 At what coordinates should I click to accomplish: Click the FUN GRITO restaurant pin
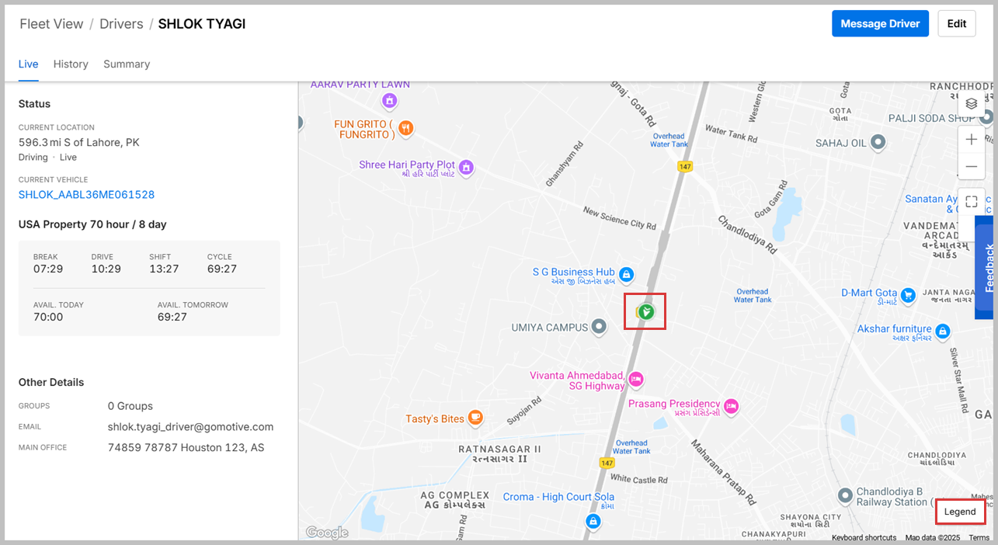pyautogui.click(x=405, y=128)
